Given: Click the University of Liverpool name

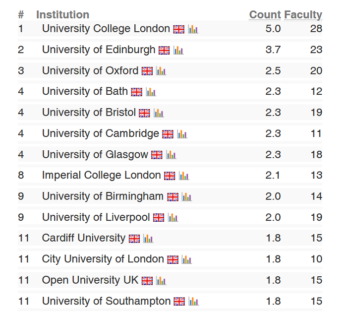Looking at the screenshot, I should pyautogui.click(x=96, y=217).
